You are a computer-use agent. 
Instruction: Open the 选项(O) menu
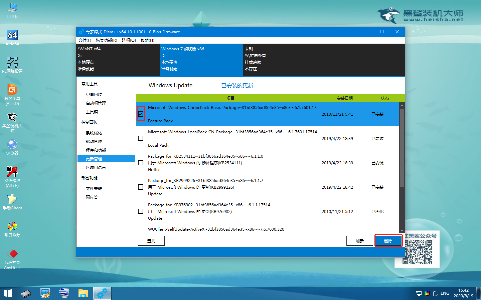tap(129, 40)
